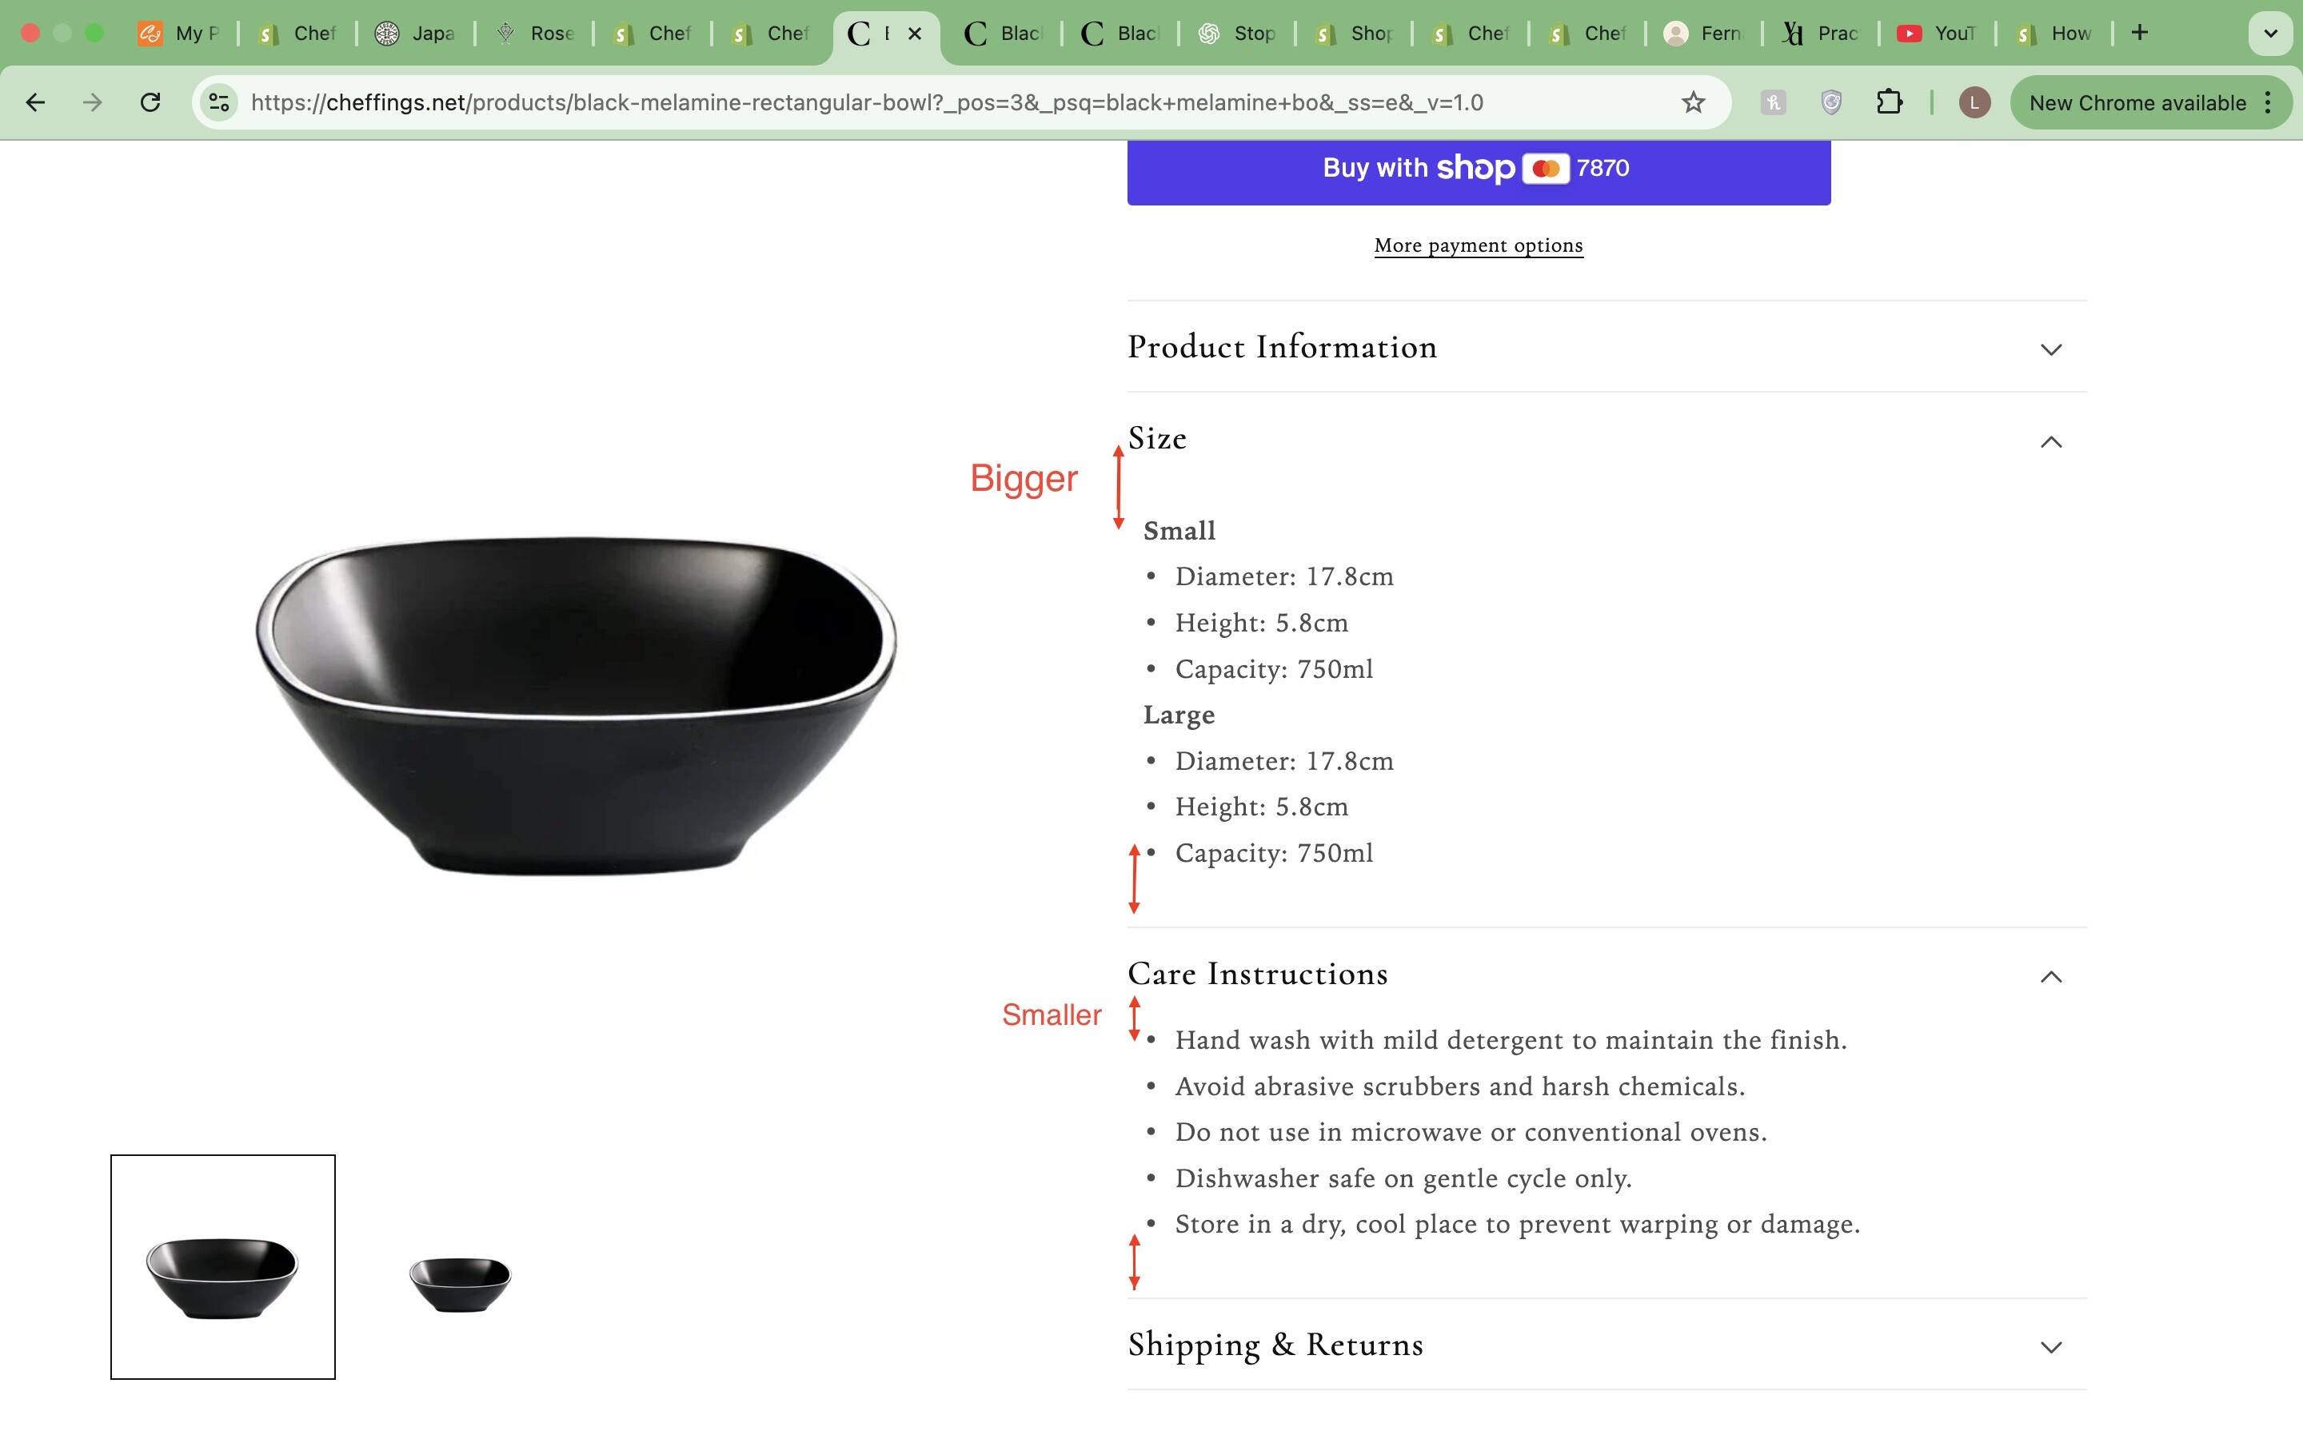Screen dimensions: 2303x1439
Task: Collapse the Care Instructions section
Action: tap(2051, 976)
